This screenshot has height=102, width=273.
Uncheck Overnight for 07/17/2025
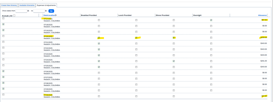pos(211,20)
